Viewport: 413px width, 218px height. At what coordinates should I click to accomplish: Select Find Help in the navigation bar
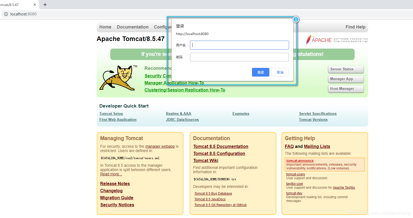355,27
